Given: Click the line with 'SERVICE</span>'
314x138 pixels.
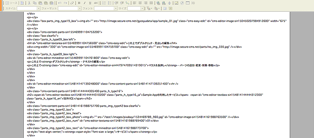Looking at the screenshot, I should (x=59, y=99).
